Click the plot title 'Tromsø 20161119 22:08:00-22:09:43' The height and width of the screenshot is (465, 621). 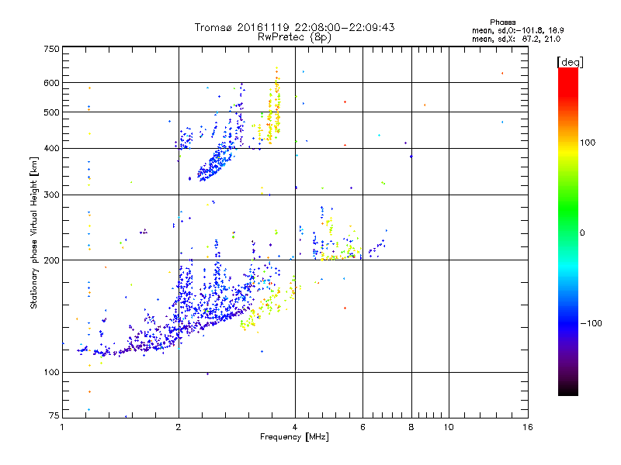[x=294, y=27]
